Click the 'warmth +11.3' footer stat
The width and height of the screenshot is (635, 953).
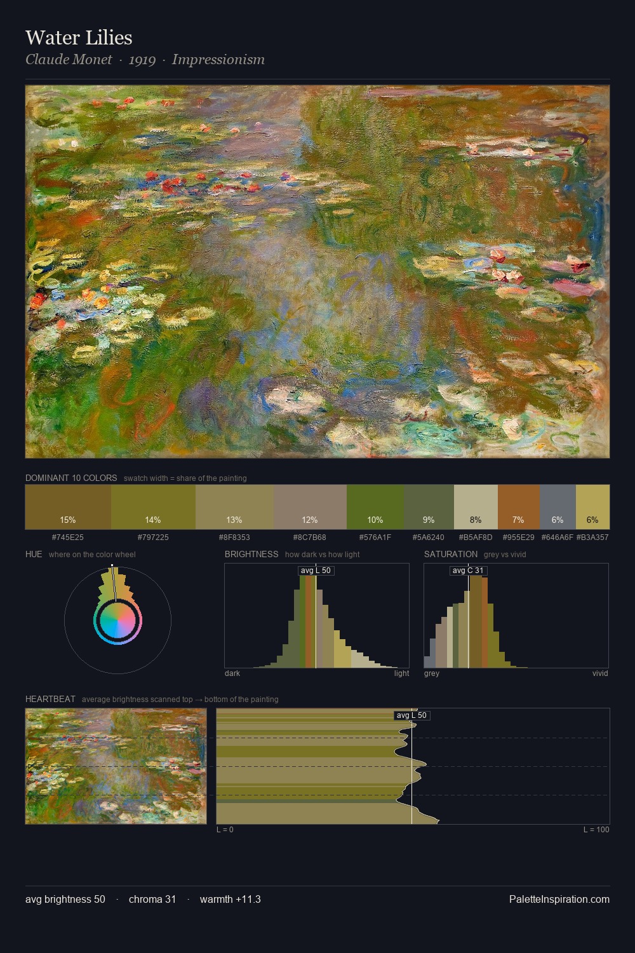coord(231,899)
